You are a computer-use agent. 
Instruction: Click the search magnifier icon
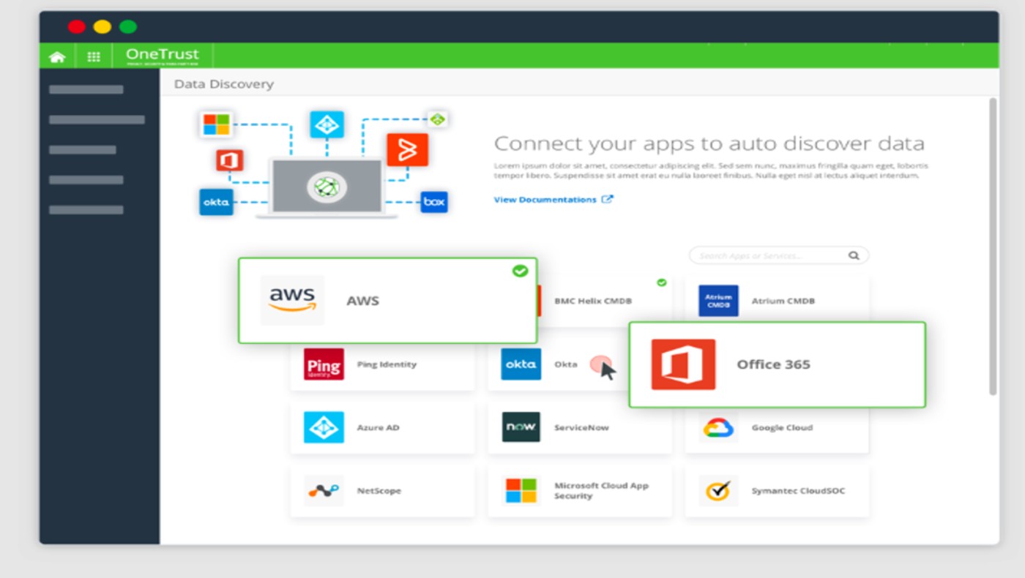coord(854,256)
